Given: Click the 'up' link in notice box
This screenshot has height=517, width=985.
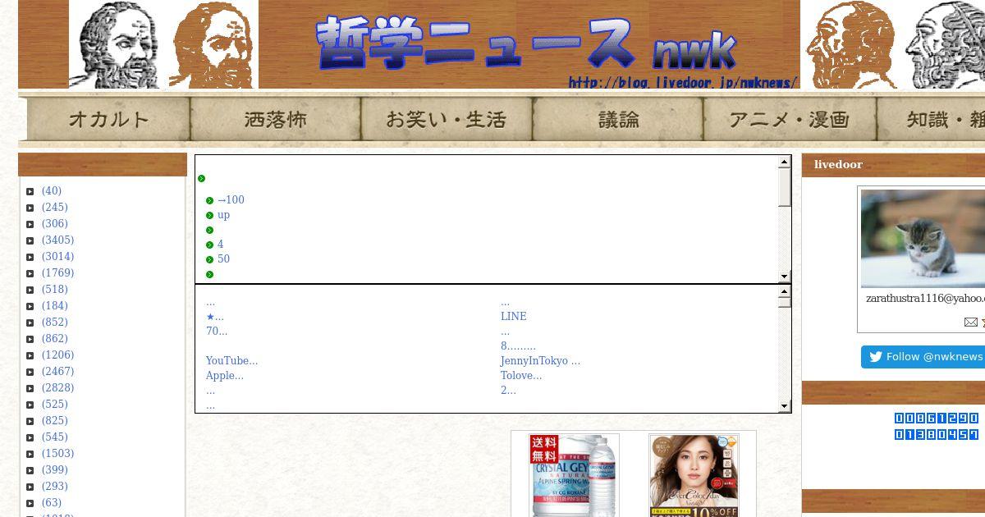Looking at the screenshot, I should click(223, 215).
